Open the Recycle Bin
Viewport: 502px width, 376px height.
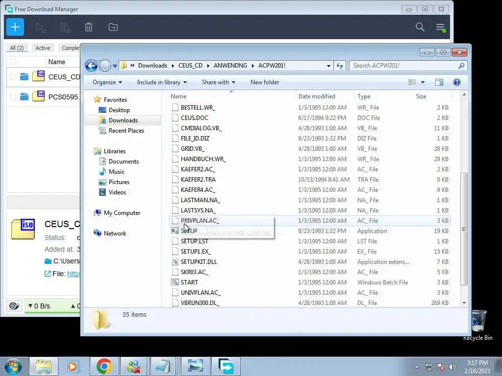pyautogui.click(x=477, y=325)
